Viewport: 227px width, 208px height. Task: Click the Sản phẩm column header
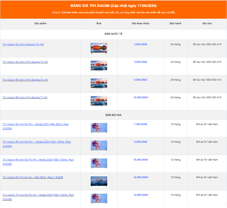(x=40, y=23)
